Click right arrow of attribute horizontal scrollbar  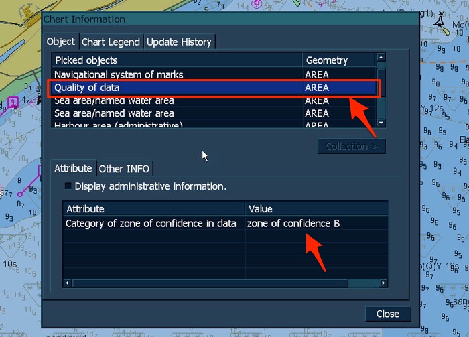[x=383, y=283]
